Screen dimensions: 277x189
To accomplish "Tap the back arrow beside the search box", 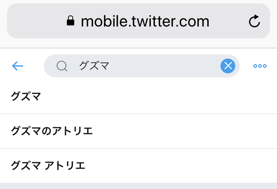I will pos(18,66).
